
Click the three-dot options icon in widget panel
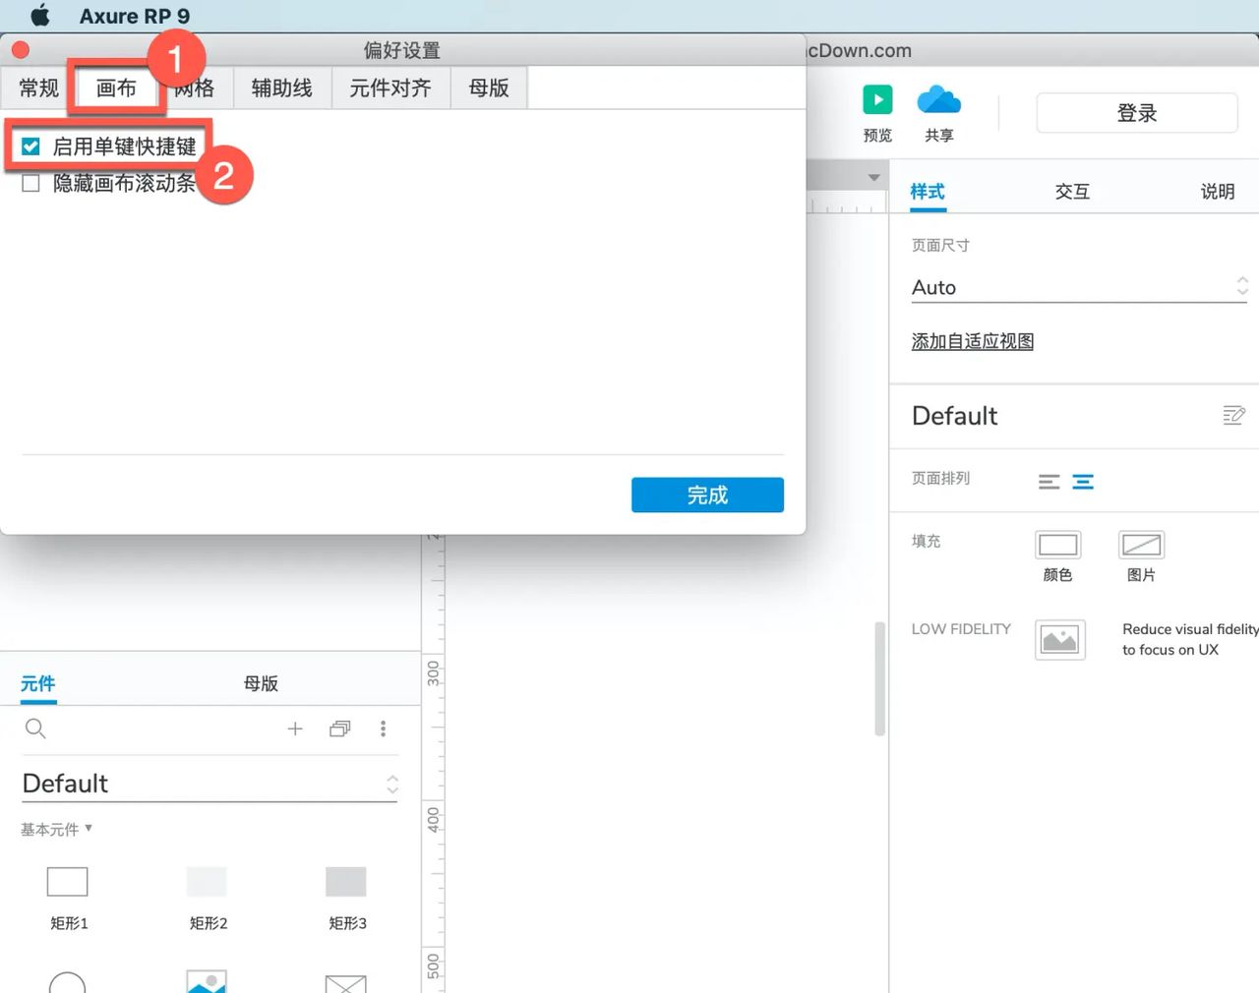[384, 729]
